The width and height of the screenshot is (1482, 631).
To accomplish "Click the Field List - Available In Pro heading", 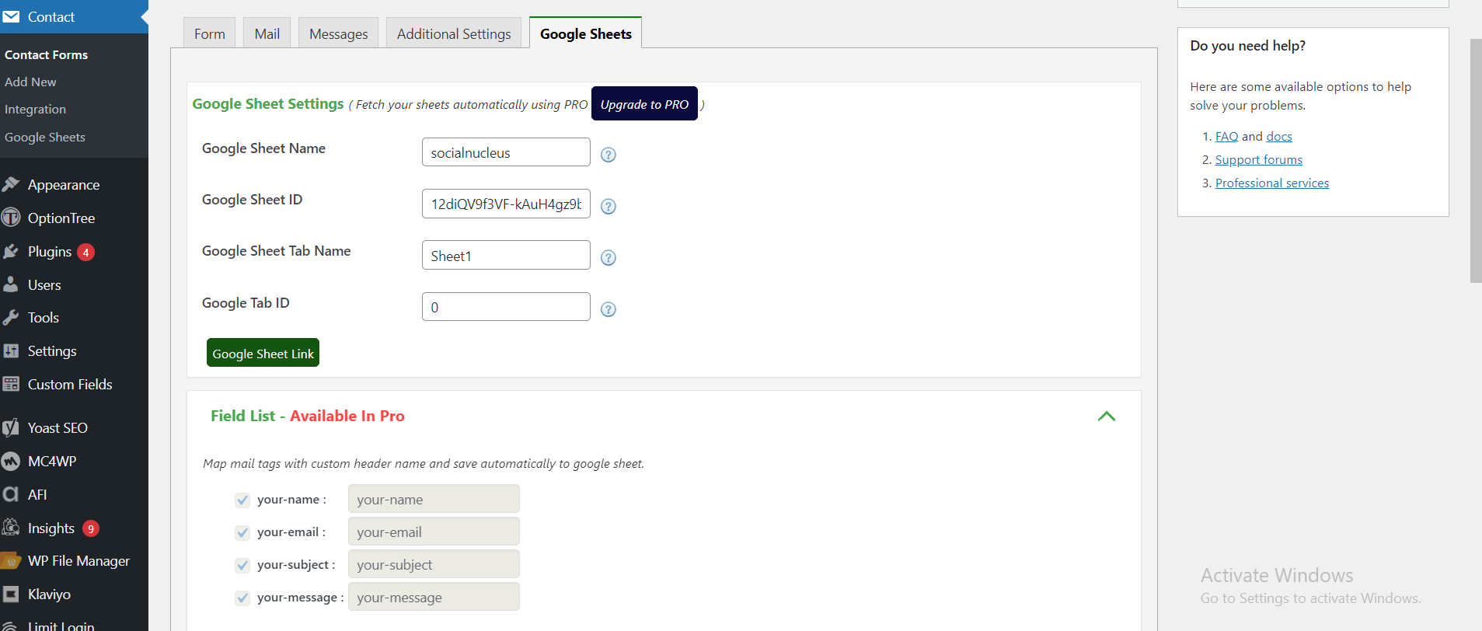I will 308,416.
